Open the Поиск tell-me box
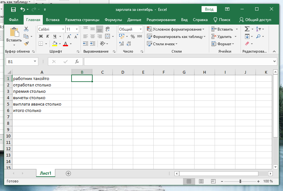283x191 pixels. (222, 20)
